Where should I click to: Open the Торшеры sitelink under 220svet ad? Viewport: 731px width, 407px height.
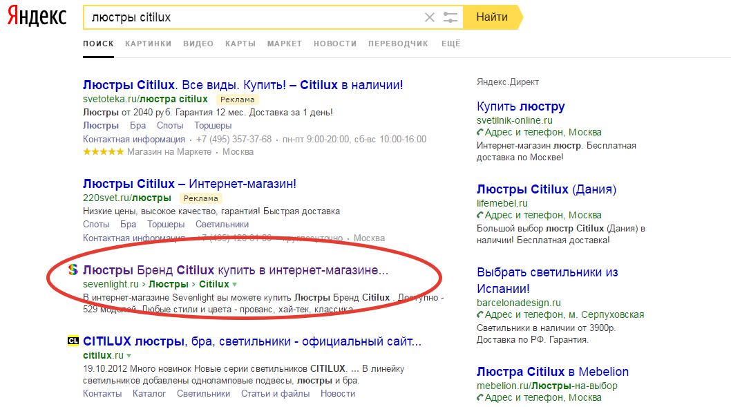[x=166, y=225]
